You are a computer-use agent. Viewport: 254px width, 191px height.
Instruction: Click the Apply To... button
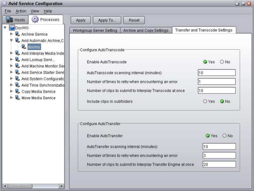tap(107, 20)
